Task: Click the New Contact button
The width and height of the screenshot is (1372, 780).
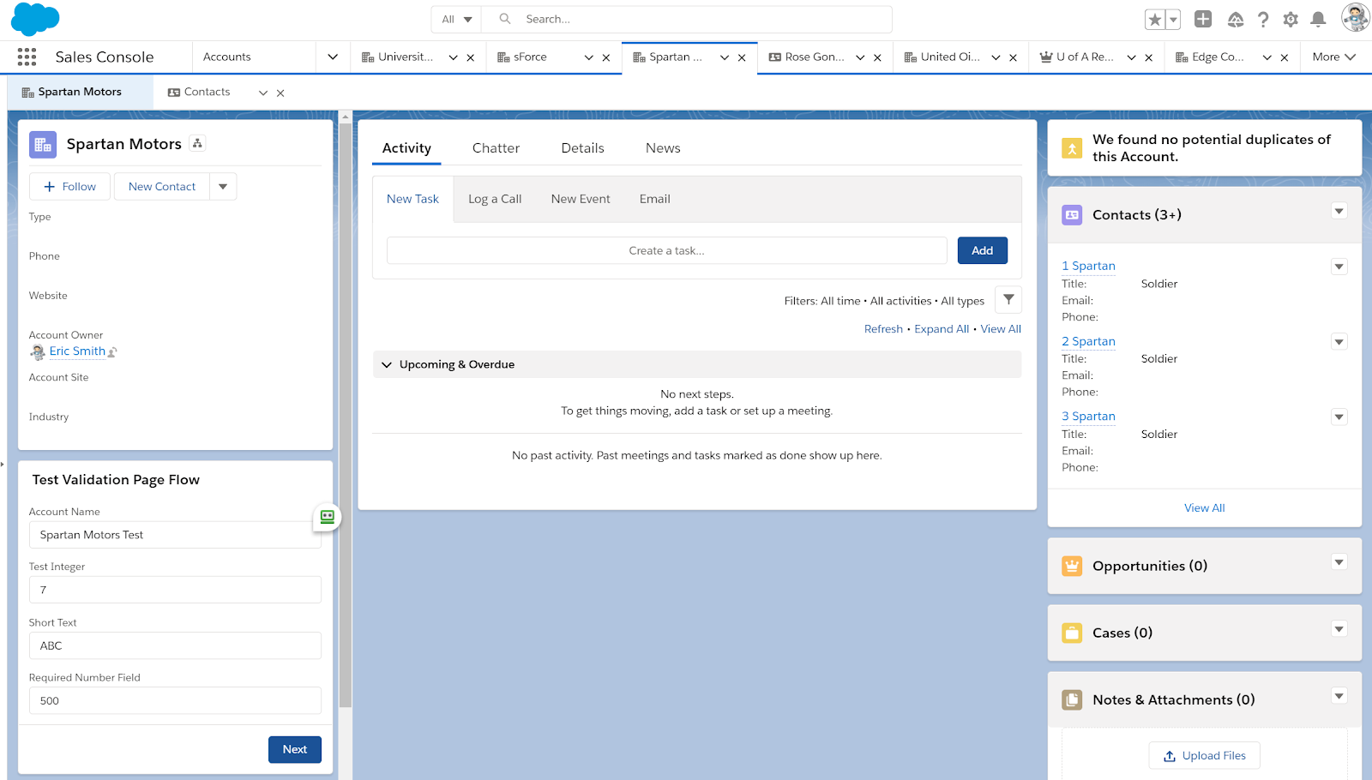Action: coord(162,186)
